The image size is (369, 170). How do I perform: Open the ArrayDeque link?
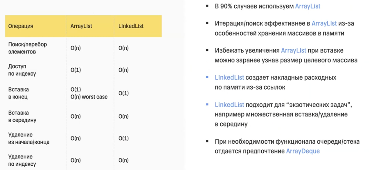303,151
